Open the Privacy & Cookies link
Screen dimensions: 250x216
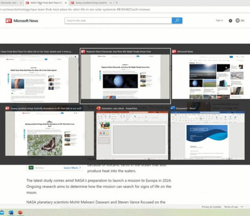click(x=212, y=207)
